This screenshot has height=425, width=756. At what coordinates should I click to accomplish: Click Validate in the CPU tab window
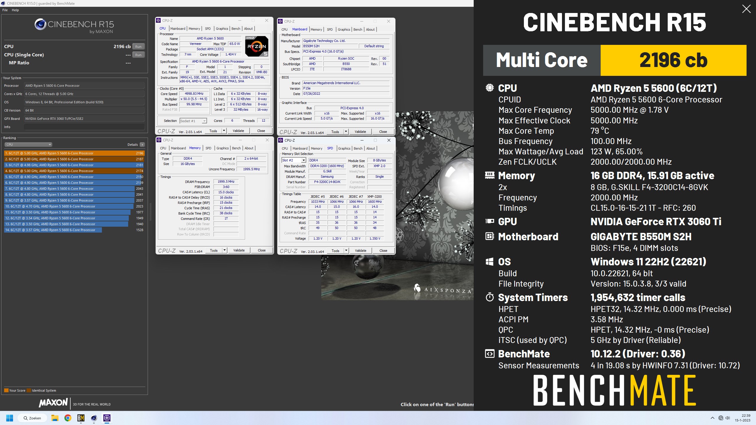[238, 131]
